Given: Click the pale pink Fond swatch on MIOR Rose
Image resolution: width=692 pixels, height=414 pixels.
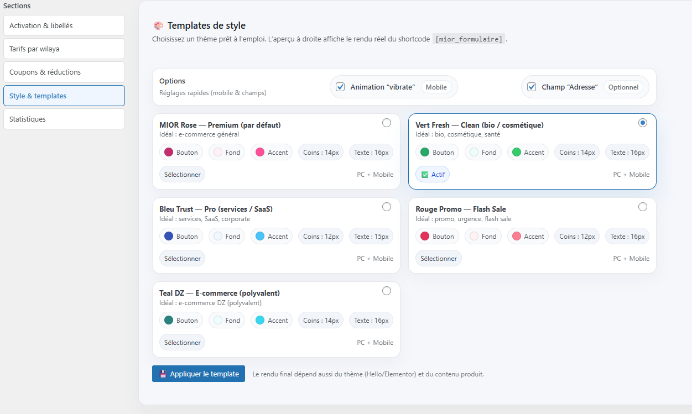Looking at the screenshot, I should [215, 151].
